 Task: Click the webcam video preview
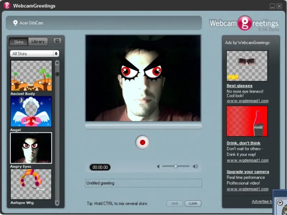(143, 78)
